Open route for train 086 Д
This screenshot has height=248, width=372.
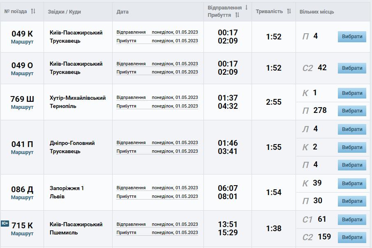(x=22, y=197)
